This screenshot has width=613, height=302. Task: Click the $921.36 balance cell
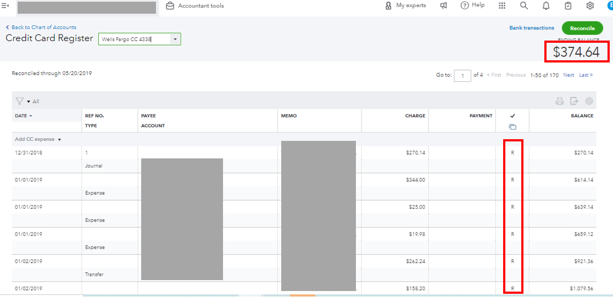(584, 261)
